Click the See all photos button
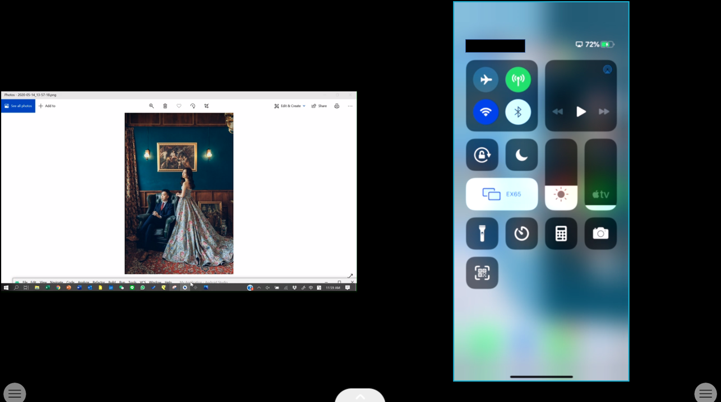Screen dimensions: 721x402 [19, 106]
